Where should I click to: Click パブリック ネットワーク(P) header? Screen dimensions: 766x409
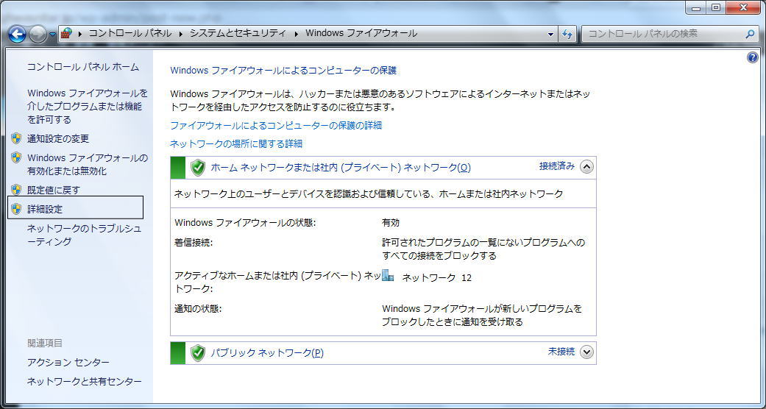pos(266,353)
